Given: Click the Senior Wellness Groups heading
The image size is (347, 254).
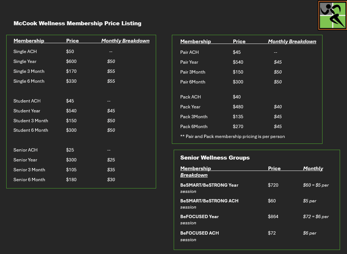Looking at the screenshot, I should point(215,158).
